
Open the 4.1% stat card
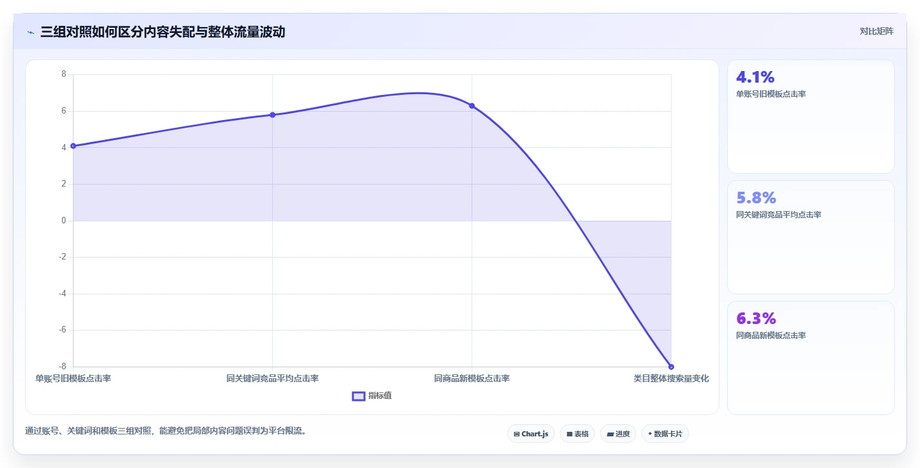(x=811, y=116)
